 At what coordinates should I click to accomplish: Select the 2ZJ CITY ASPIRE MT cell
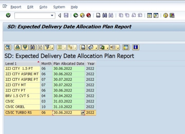click(x=22, y=74)
